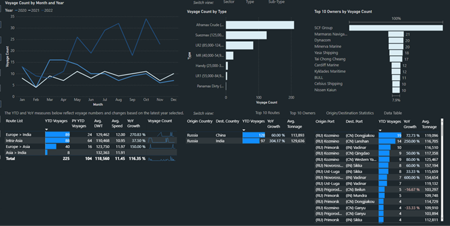Viewport: 450px width, 226px height.
Task: Open the Top 10 Routes view
Action: (x=268, y=113)
